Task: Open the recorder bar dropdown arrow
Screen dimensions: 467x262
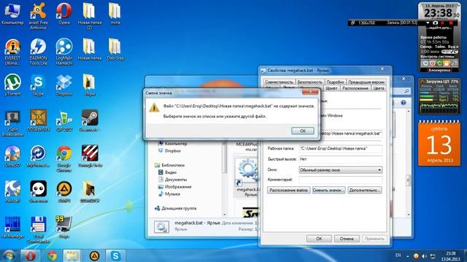Action: (x=428, y=23)
